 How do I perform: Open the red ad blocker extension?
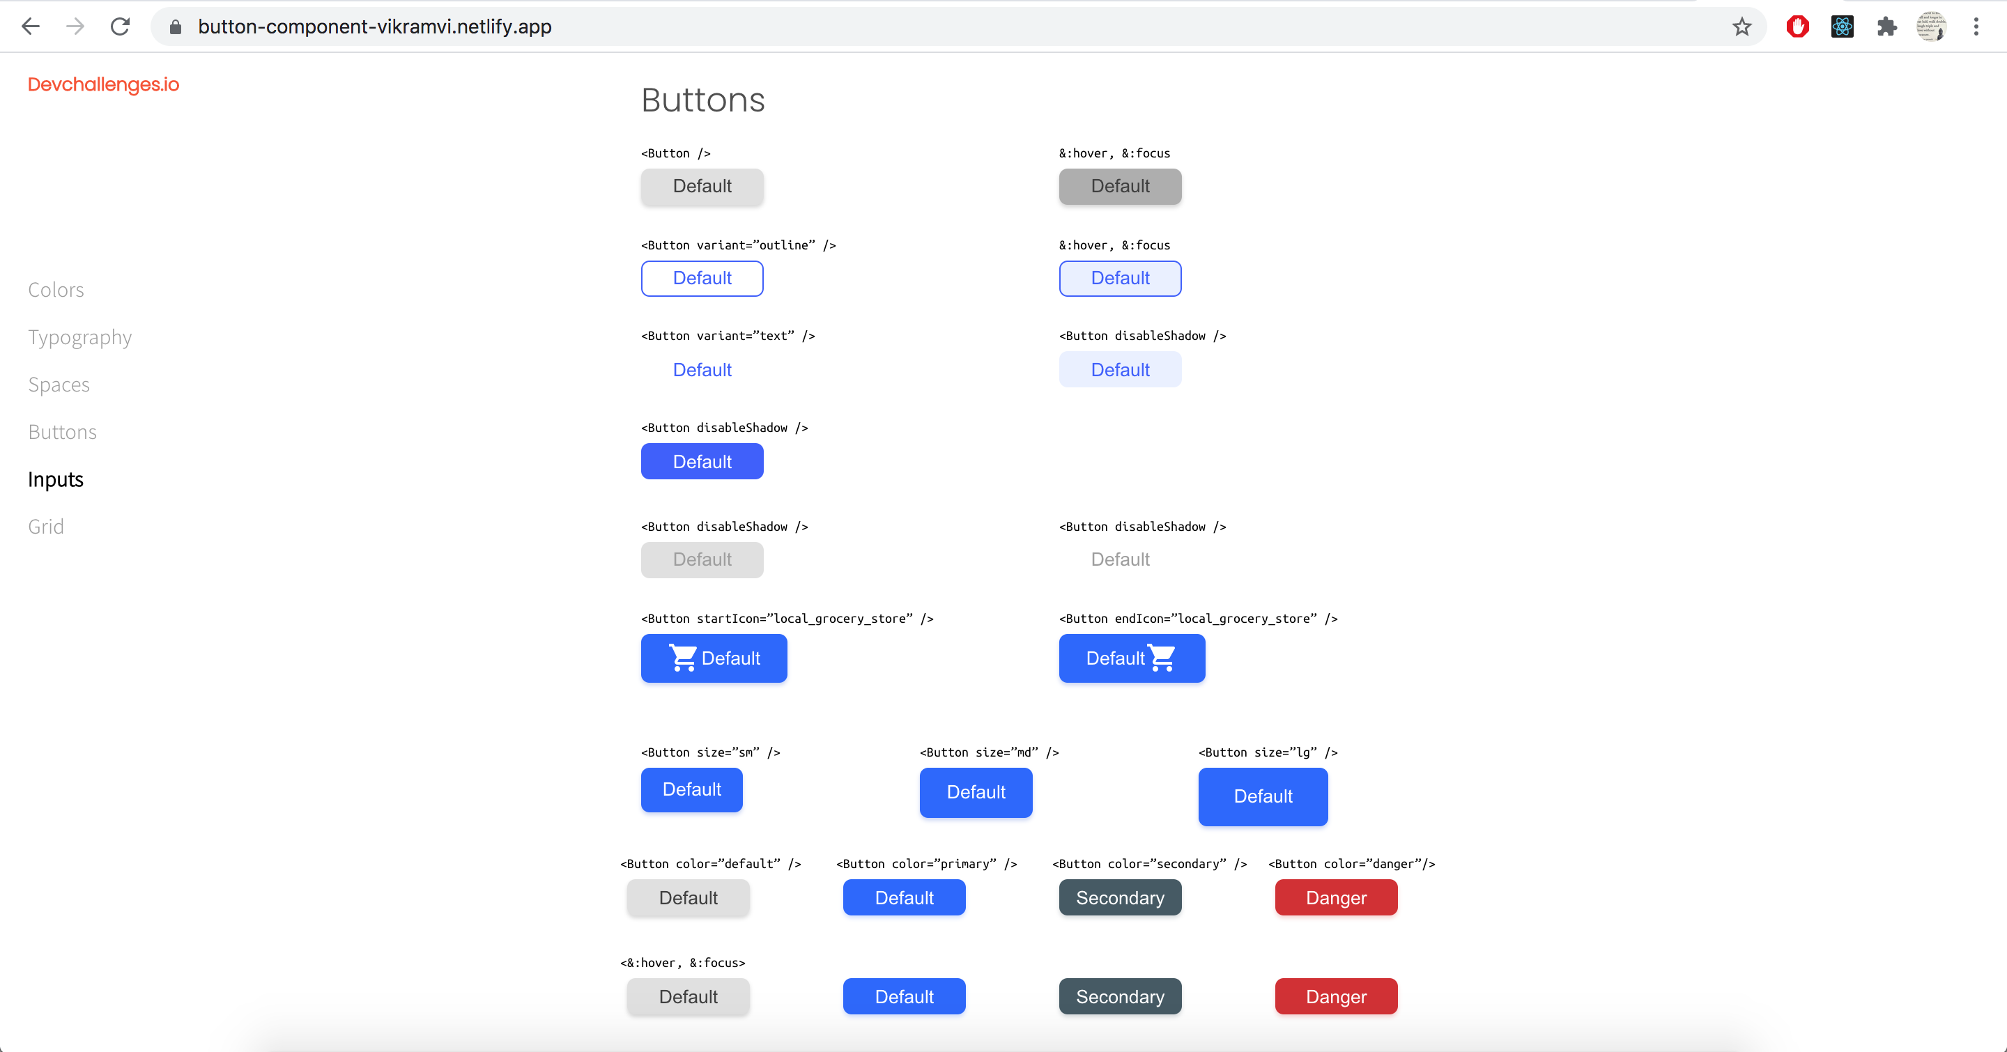point(1797,26)
